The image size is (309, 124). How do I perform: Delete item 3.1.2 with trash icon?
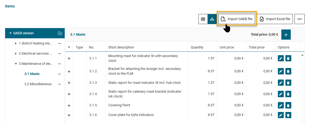pos(288,71)
